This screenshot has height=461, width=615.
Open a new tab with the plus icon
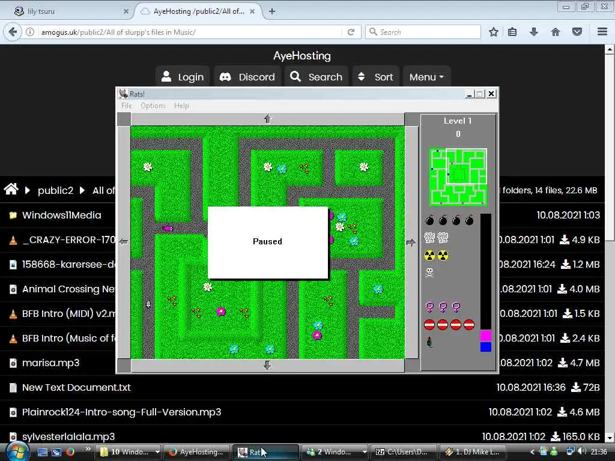point(272,11)
